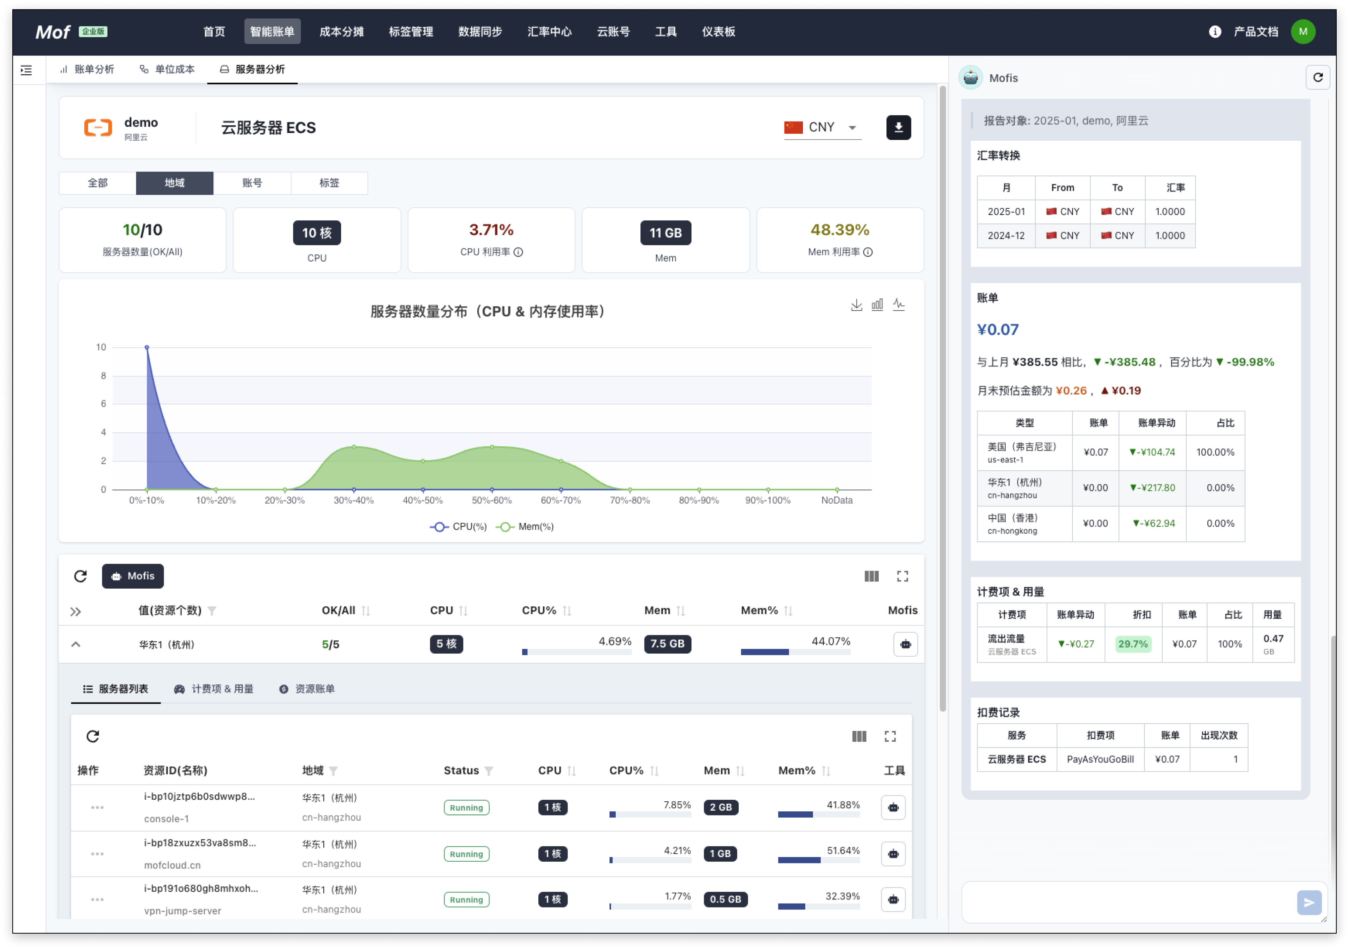Viewport: 1349px width, 949px height.
Task: Toggle fullscreen for server list
Action: point(890,736)
